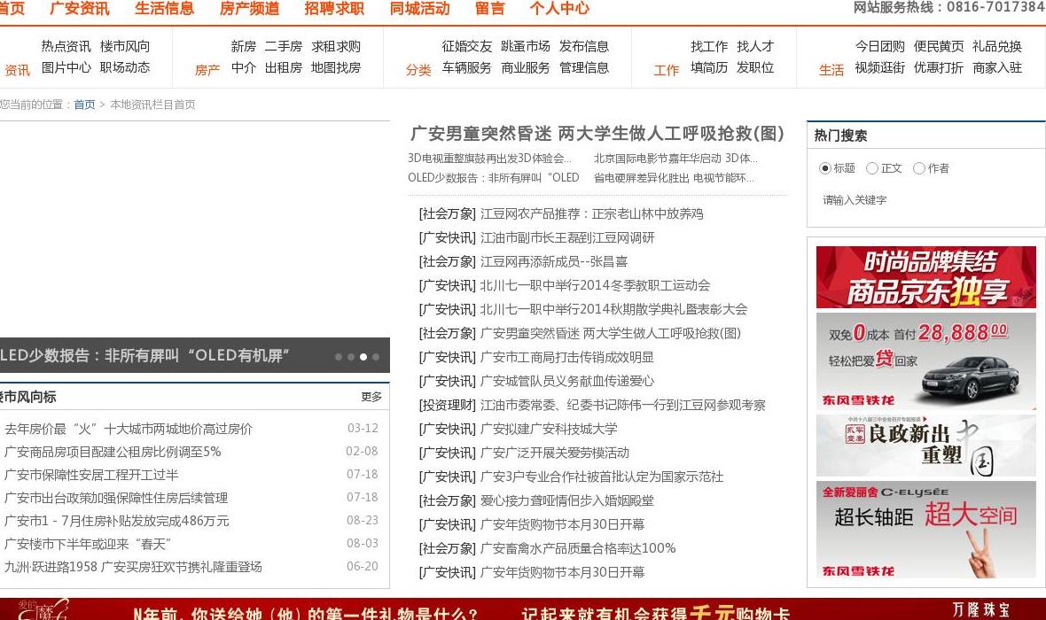1046x620 pixels.
Task: Open article 广安商品房项目配建公租房比例调至5%
Action: 113,452
